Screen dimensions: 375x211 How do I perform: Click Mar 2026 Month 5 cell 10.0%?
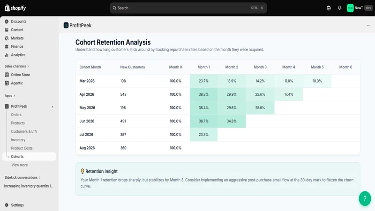tap(317, 81)
